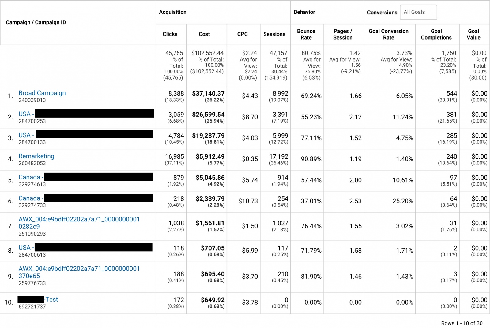Screen dimensions: 490x328
Task: Open the All Goals dropdown
Action: tap(418, 12)
